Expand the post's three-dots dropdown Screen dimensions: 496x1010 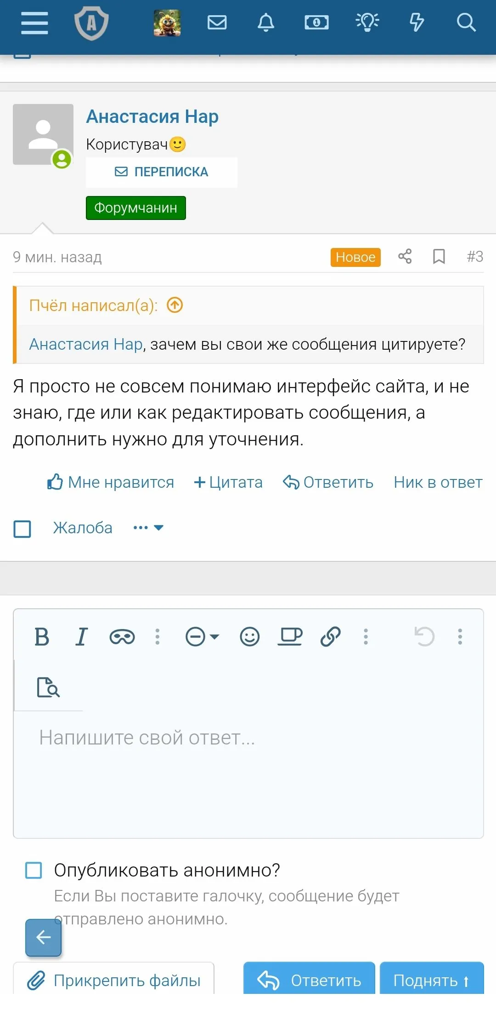tap(148, 528)
